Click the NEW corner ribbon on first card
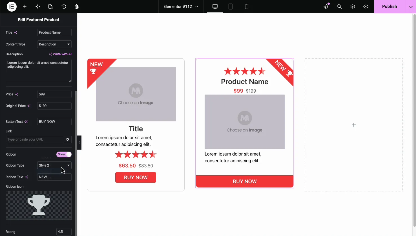 [97, 69]
